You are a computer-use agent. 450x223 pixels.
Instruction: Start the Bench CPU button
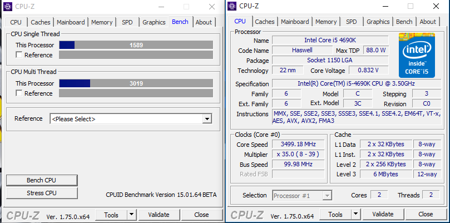pyautogui.click(x=42, y=180)
